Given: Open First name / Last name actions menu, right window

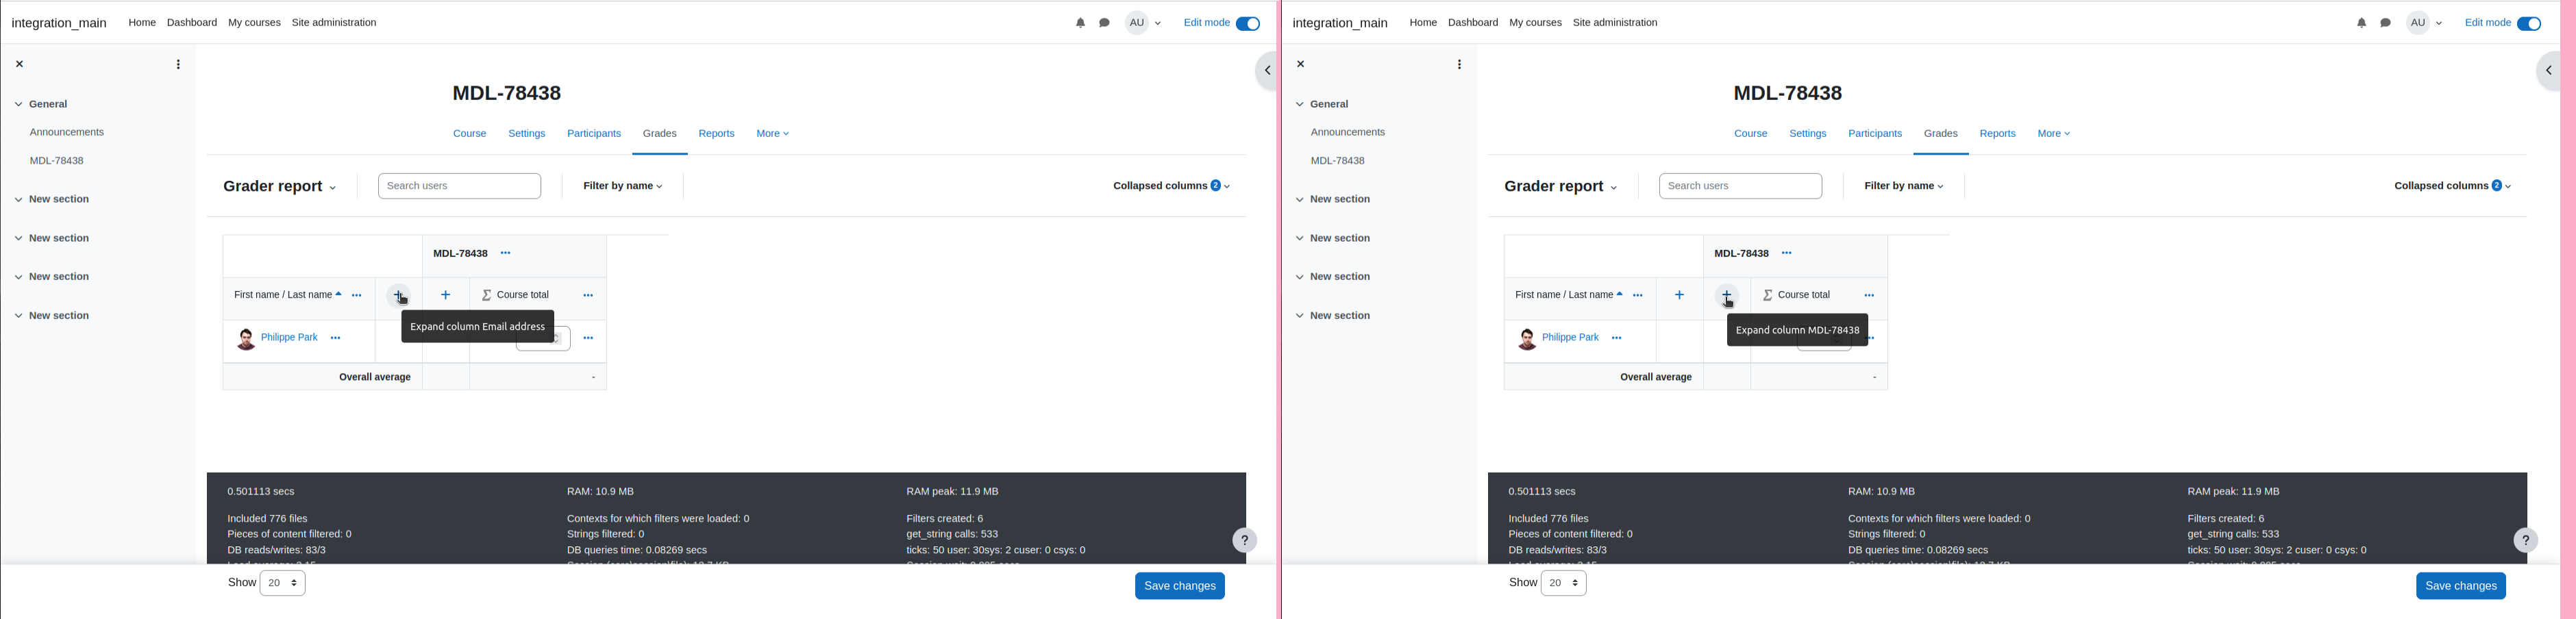Looking at the screenshot, I should click(1638, 295).
